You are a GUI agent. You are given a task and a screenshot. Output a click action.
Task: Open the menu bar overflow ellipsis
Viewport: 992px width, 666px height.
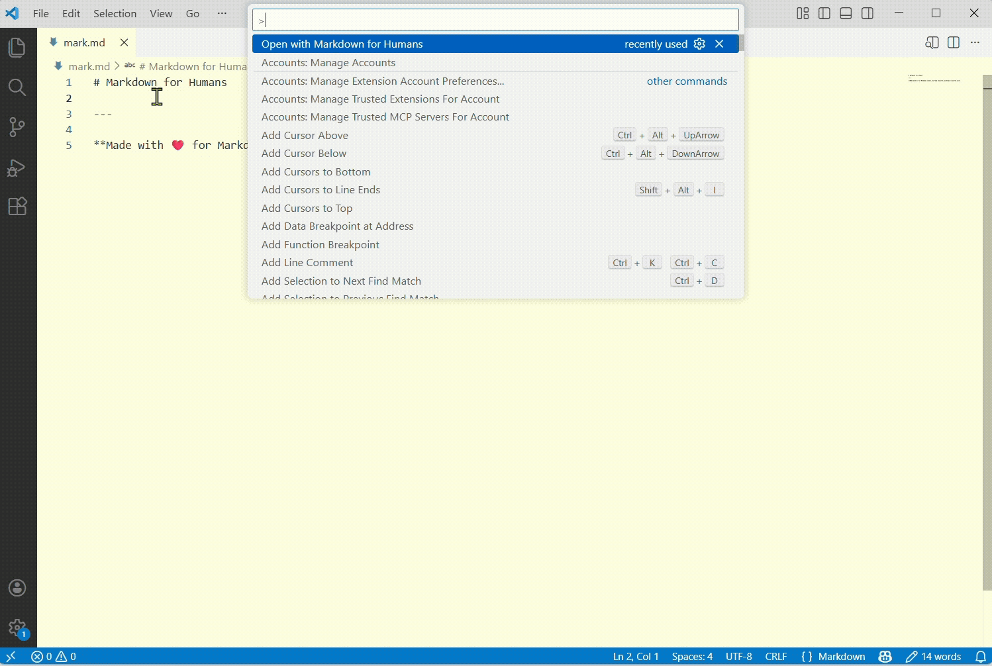point(222,13)
